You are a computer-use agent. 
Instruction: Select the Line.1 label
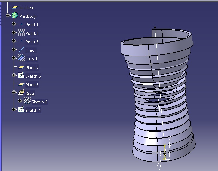coord(31,50)
